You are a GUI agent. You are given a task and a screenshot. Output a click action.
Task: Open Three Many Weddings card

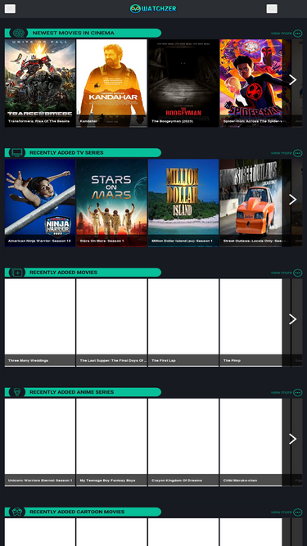(40, 323)
